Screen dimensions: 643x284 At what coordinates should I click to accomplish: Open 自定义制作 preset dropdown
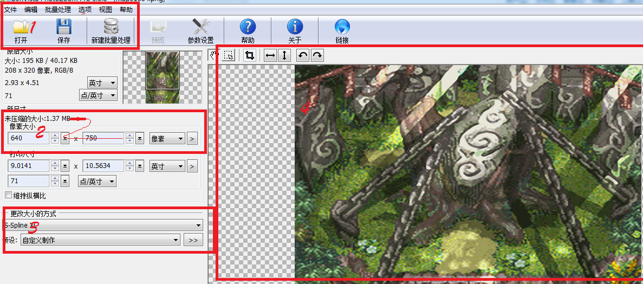point(100,240)
